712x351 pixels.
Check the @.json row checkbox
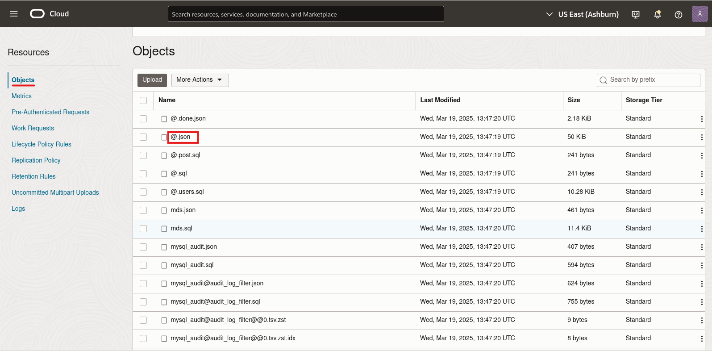pos(143,137)
